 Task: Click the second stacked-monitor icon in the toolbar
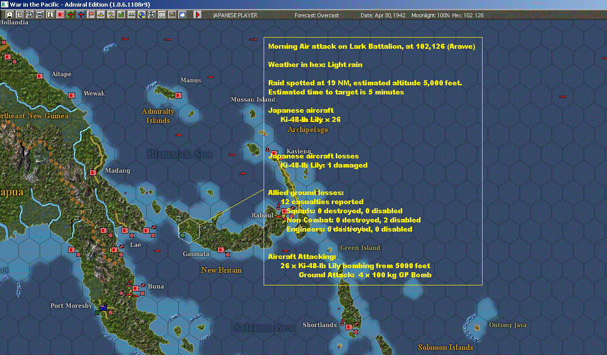(x=40, y=15)
